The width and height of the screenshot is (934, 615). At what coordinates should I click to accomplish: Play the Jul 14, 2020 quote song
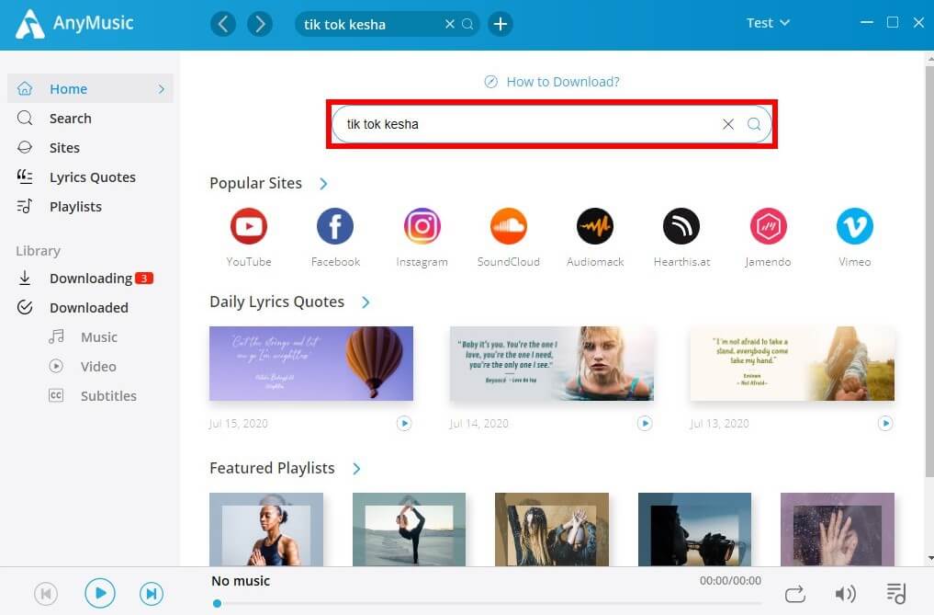click(x=645, y=424)
